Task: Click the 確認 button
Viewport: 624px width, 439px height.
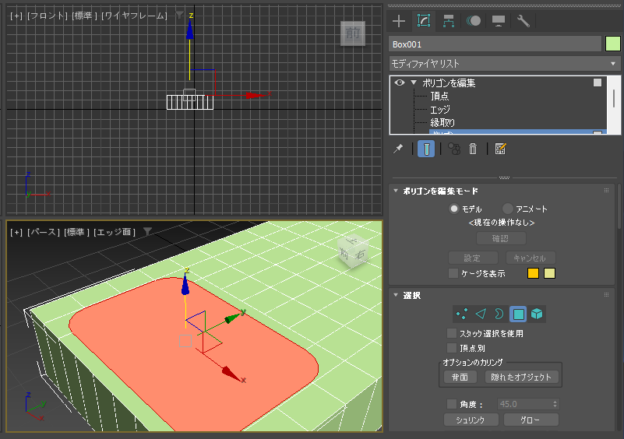Action: (x=501, y=238)
